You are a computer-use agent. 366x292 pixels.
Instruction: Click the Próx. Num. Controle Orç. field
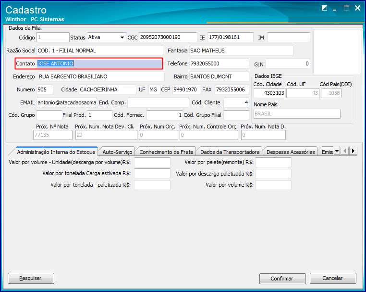click(209, 135)
